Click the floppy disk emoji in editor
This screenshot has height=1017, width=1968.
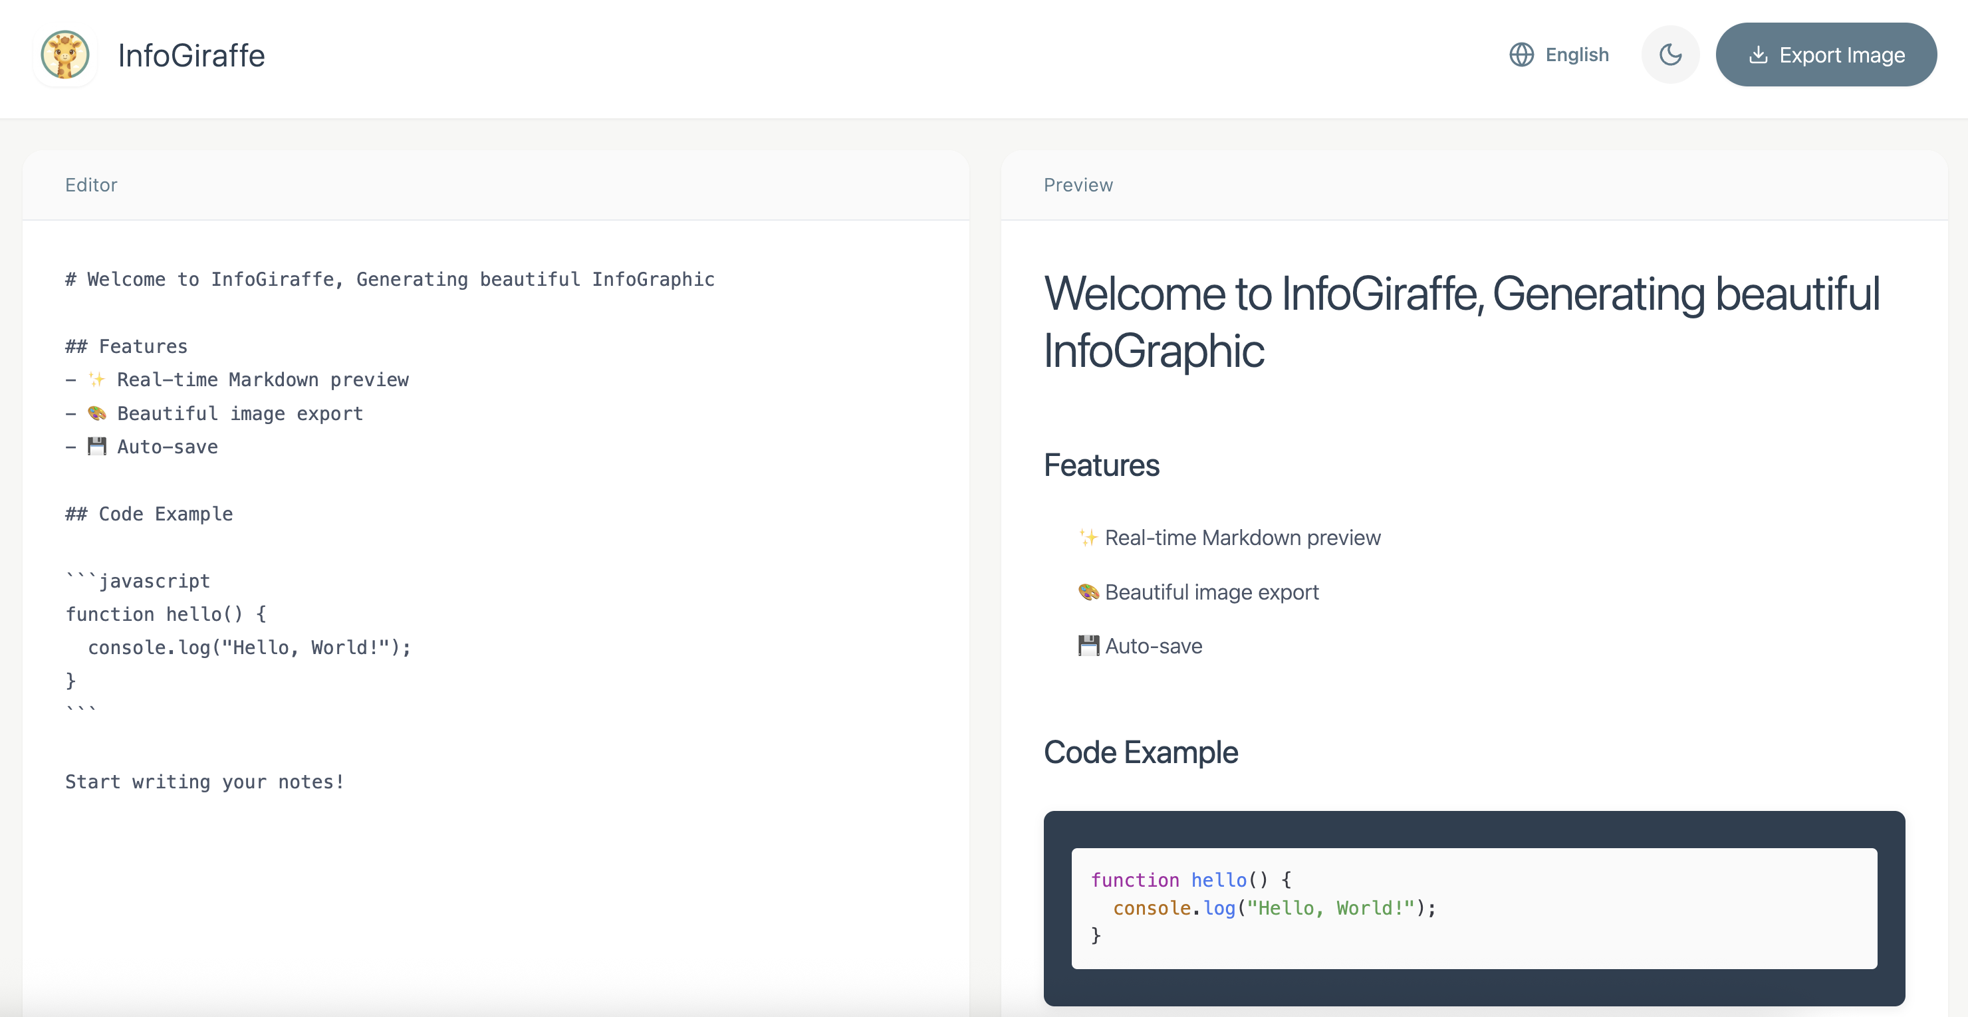[97, 447]
